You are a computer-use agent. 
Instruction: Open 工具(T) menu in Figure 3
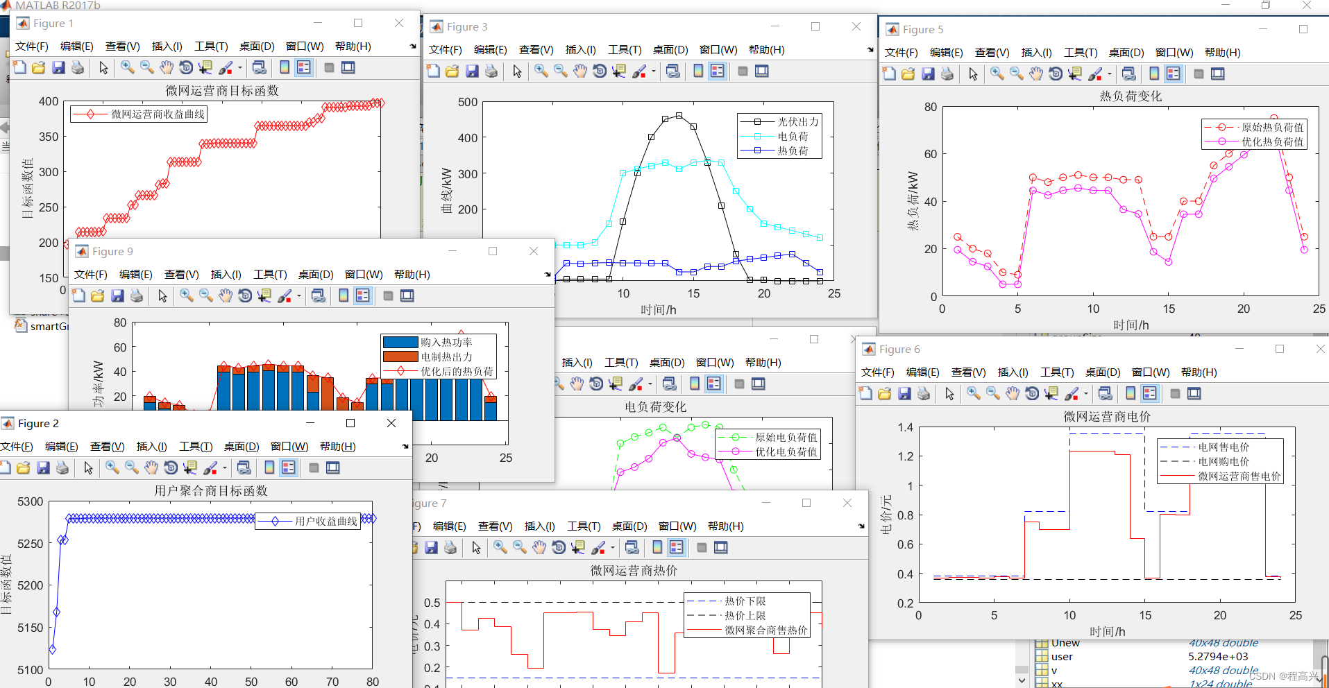coord(625,49)
